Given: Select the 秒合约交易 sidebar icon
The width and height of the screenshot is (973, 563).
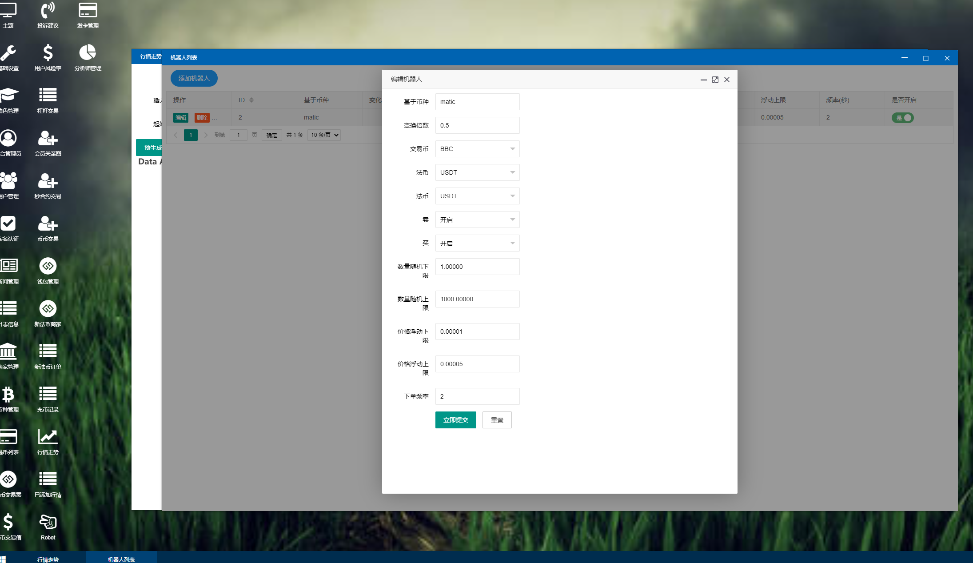Looking at the screenshot, I should (47, 185).
